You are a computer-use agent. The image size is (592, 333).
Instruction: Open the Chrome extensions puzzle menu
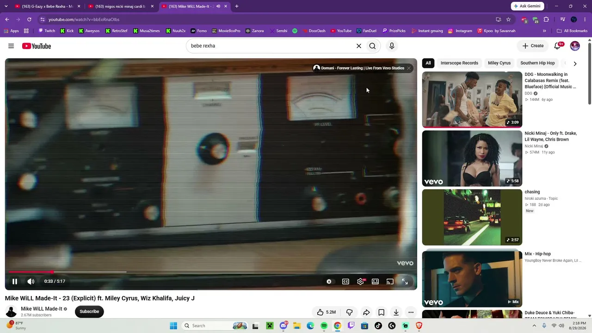click(x=546, y=19)
